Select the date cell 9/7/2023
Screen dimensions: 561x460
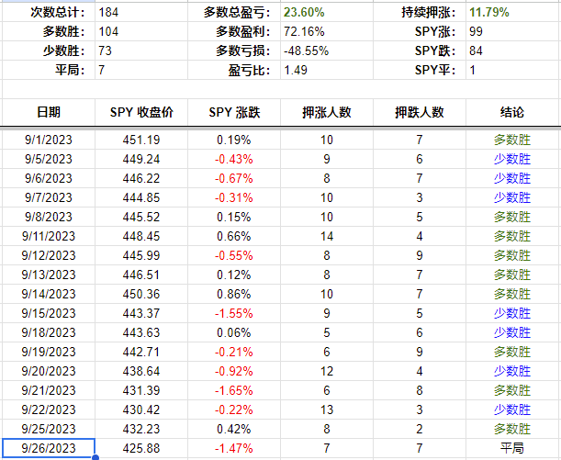(x=49, y=197)
